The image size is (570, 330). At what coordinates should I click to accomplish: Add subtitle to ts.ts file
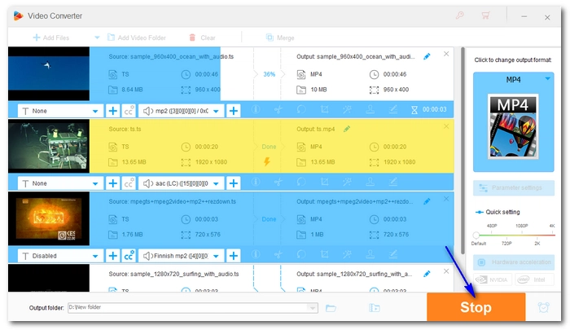click(113, 183)
